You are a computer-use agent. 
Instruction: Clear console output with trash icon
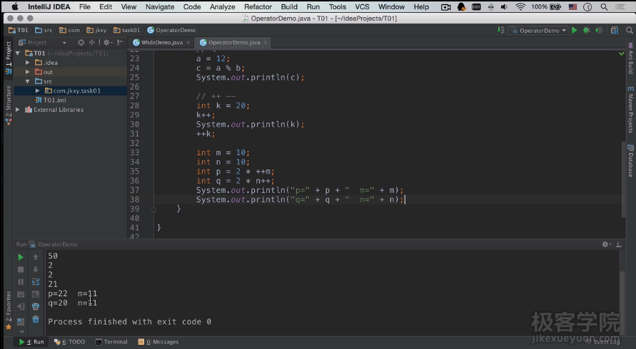click(x=36, y=319)
